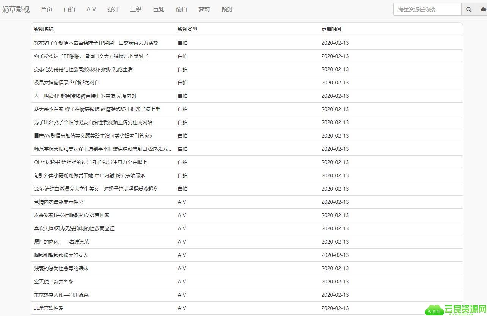Open the 魔性的肉体——名波流菜 entry

[x=61, y=242]
